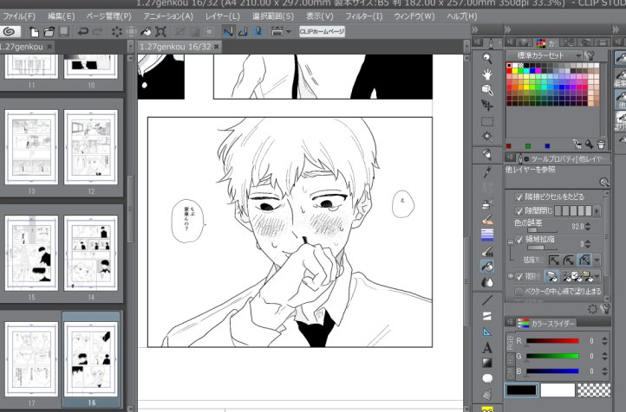626x412 pixels.
Task: Toggle Snap to Grid
Action: 258,31
